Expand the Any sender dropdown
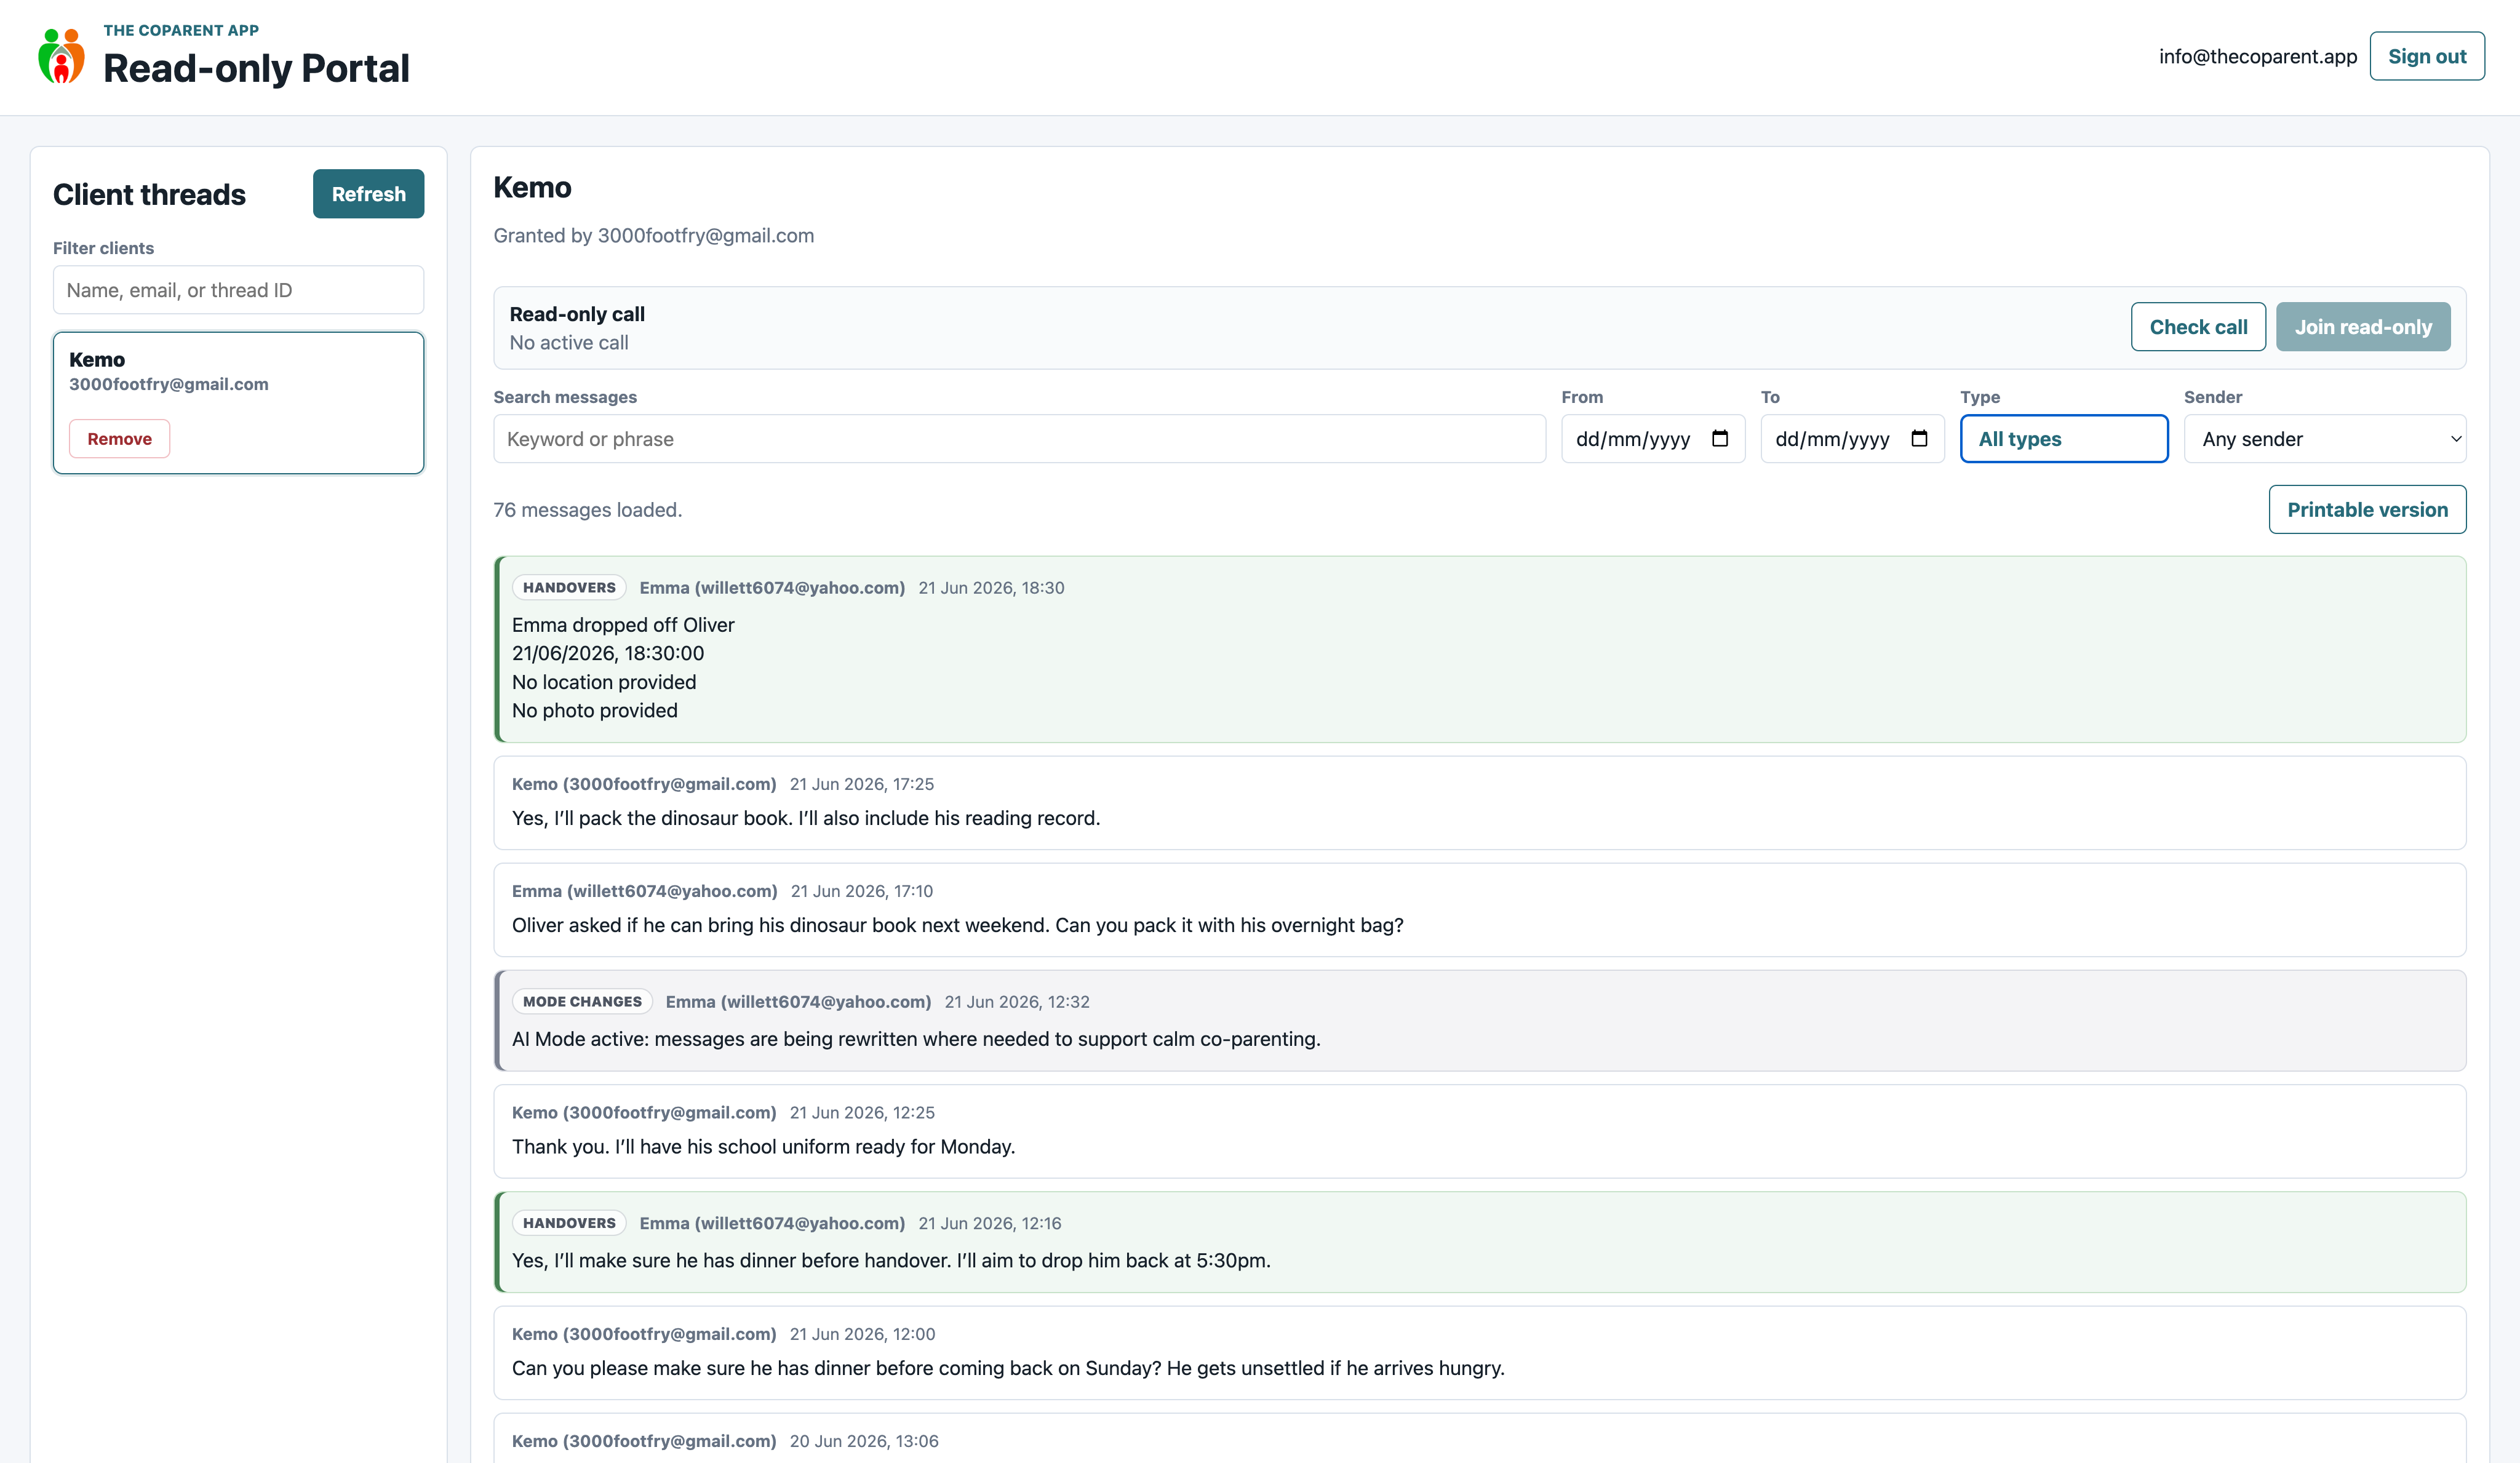This screenshot has height=1463, width=2520. (x=2324, y=439)
